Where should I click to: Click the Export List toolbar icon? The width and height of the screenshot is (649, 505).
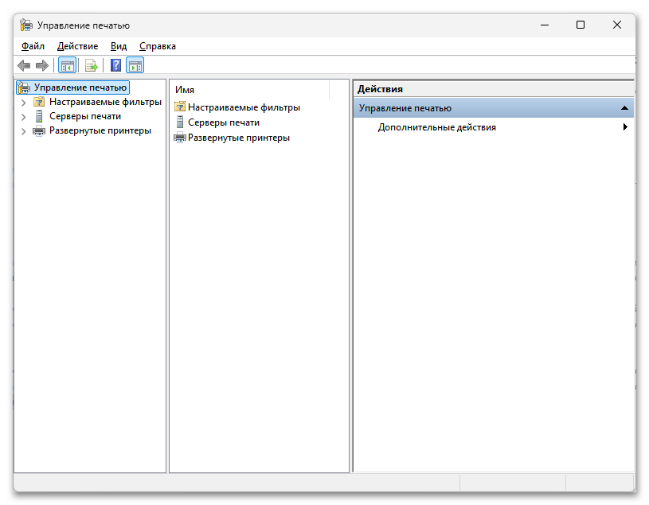[x=91, y=65]
